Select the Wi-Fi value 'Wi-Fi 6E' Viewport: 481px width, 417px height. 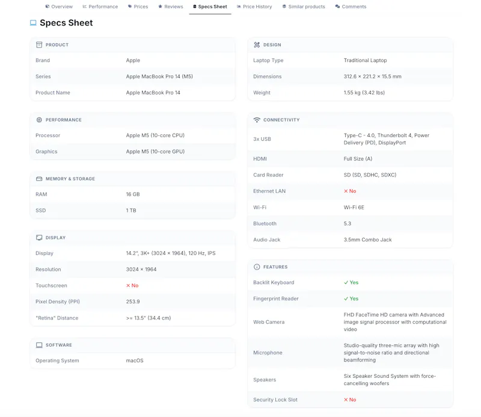[354, 208]
